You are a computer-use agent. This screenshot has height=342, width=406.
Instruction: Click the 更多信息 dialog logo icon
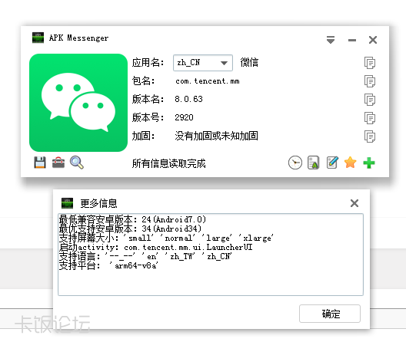tap(67, 203)
